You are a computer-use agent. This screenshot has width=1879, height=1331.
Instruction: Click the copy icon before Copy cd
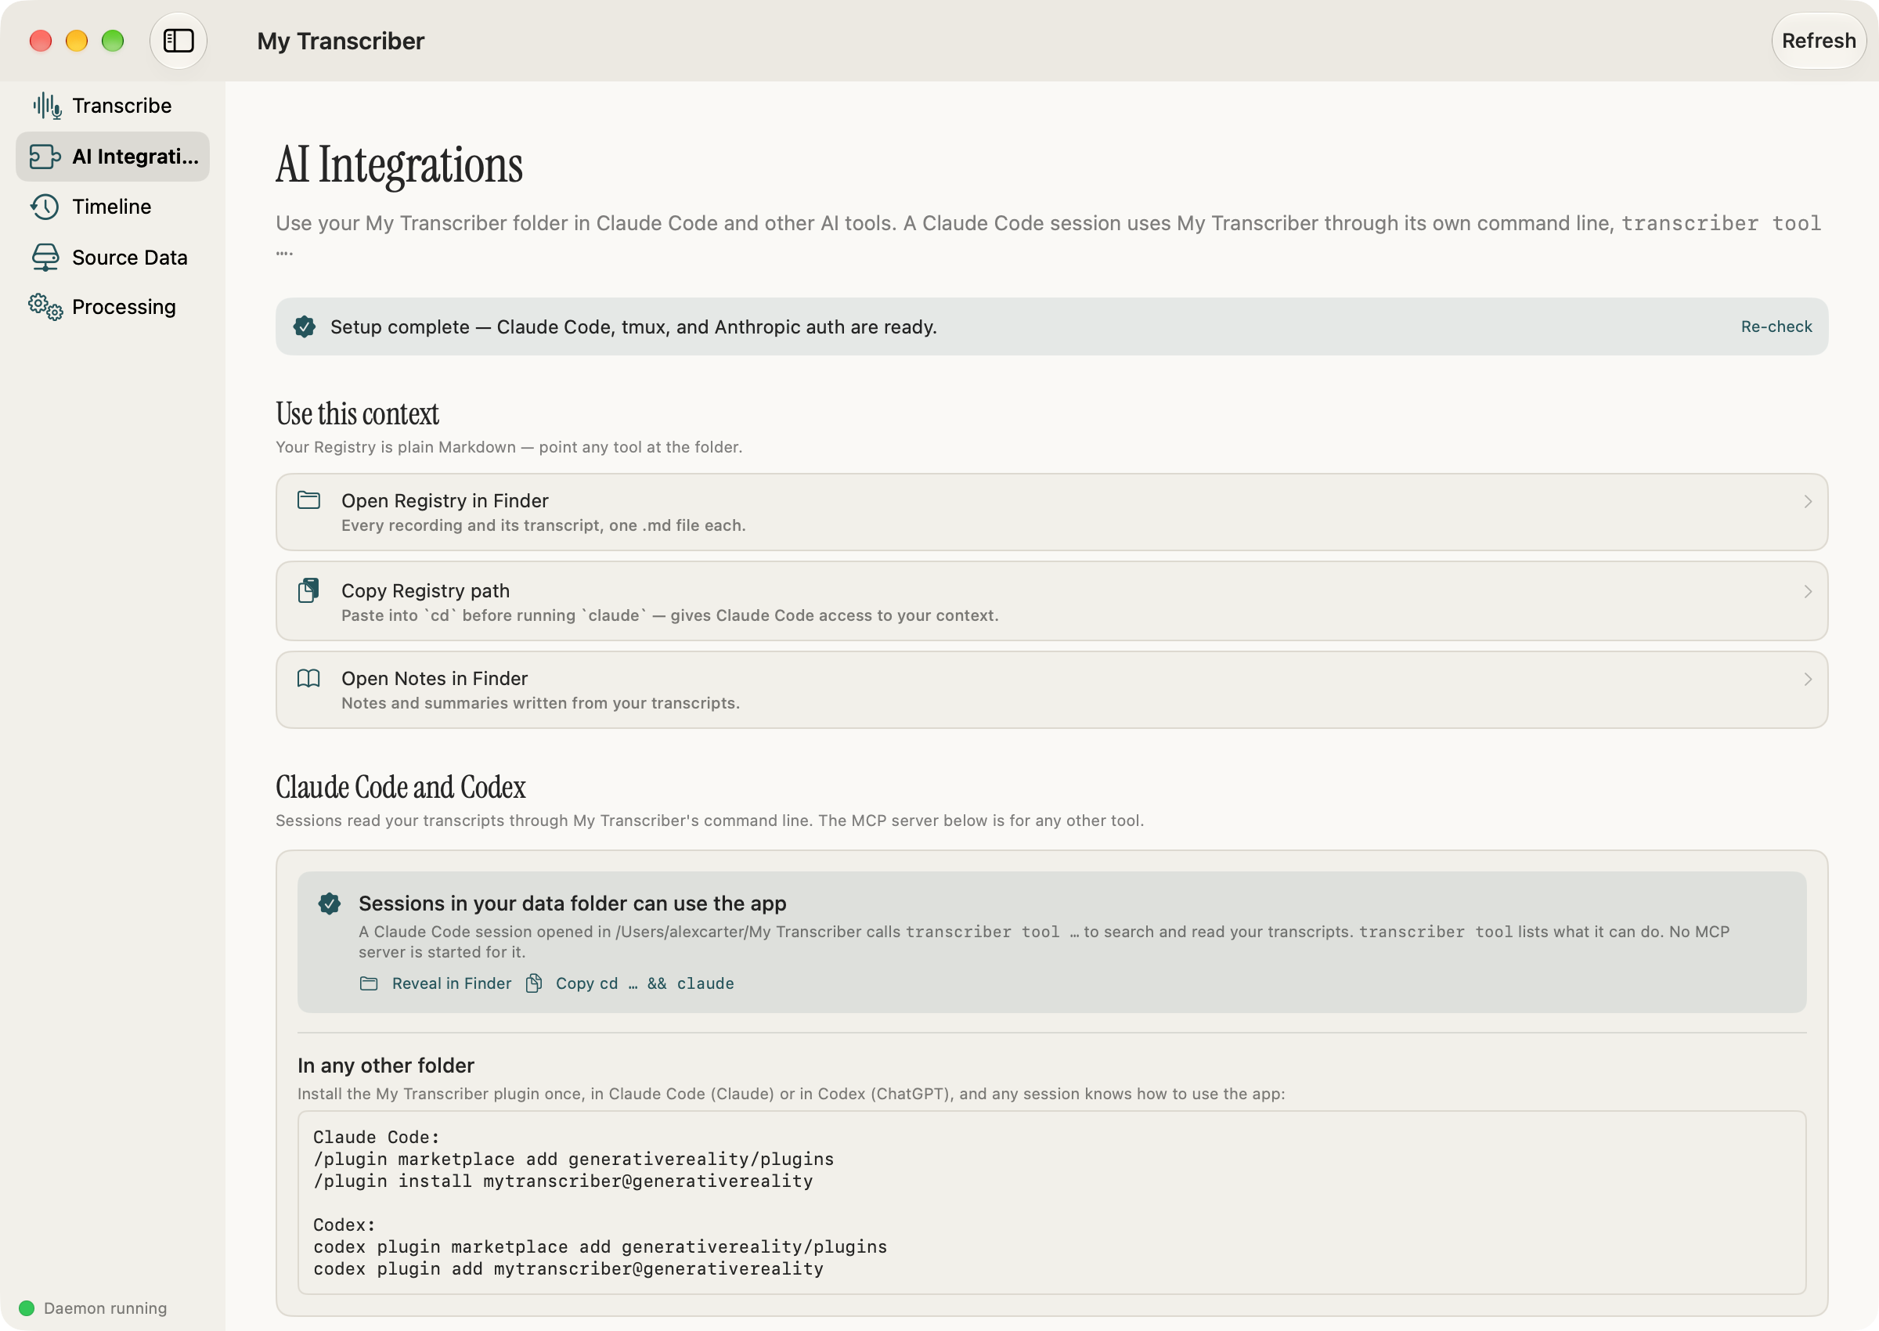(533, 983)
